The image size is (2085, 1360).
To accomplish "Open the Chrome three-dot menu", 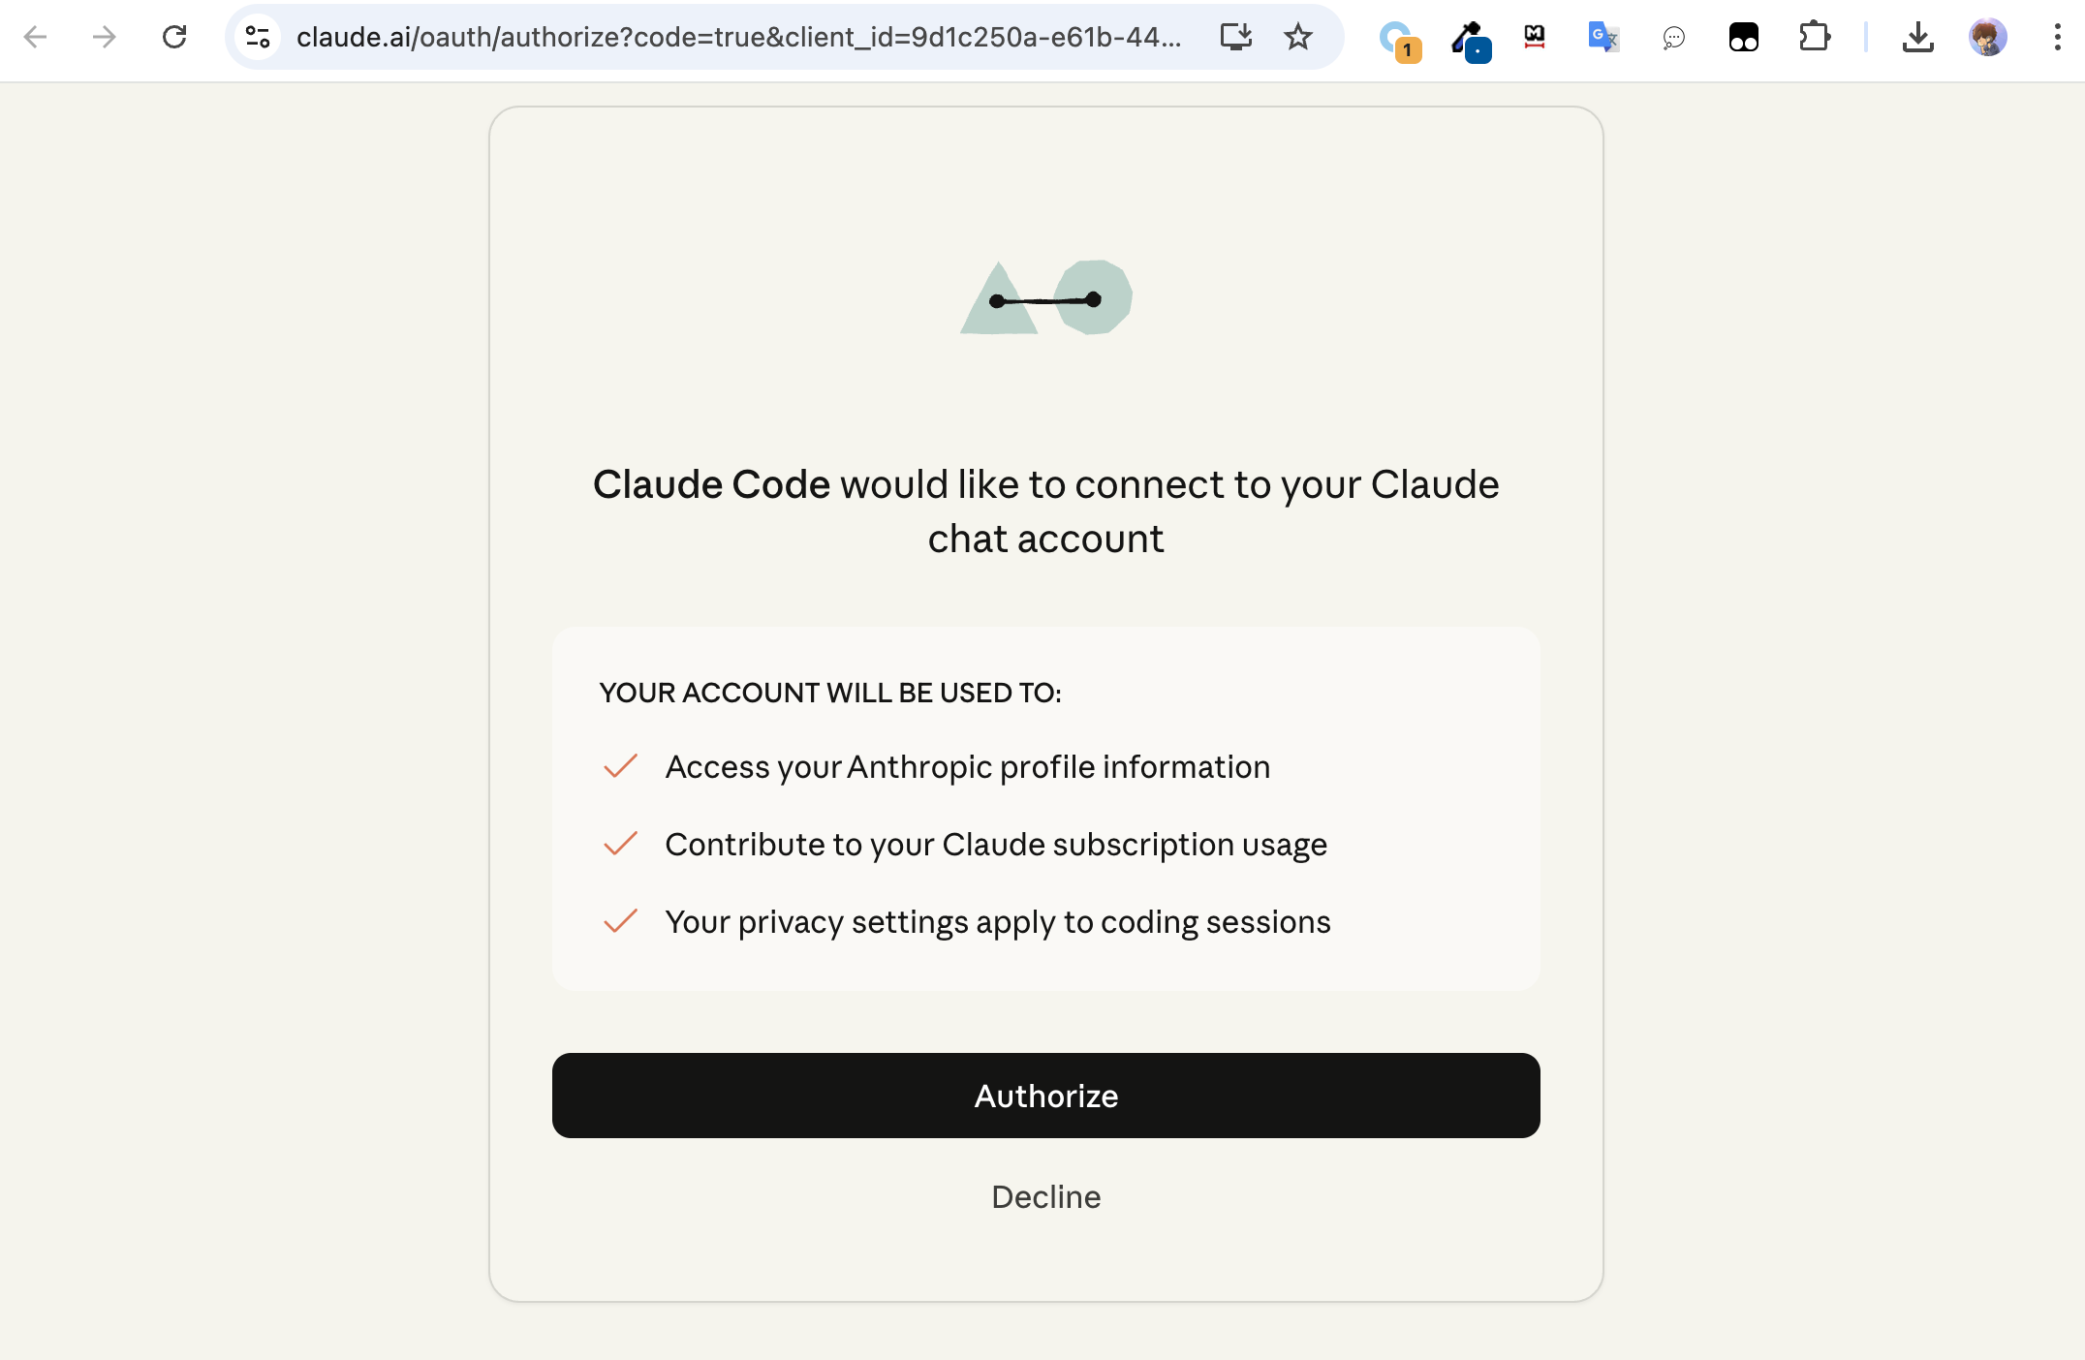I will pos(2057,37).
